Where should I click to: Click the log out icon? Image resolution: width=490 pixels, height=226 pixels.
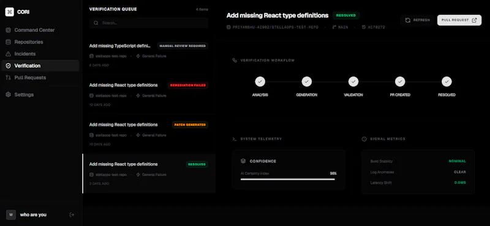(72, 215)
